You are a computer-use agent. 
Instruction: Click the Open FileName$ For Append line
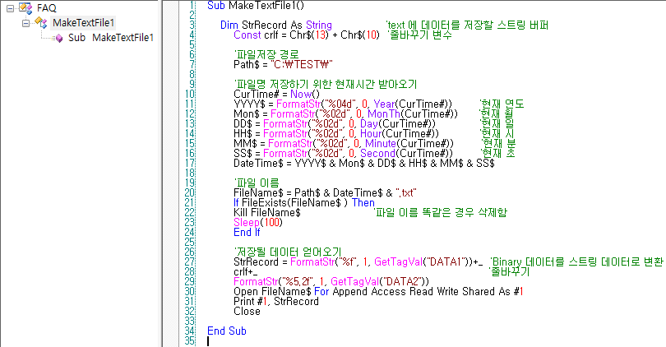click(378, 291)
